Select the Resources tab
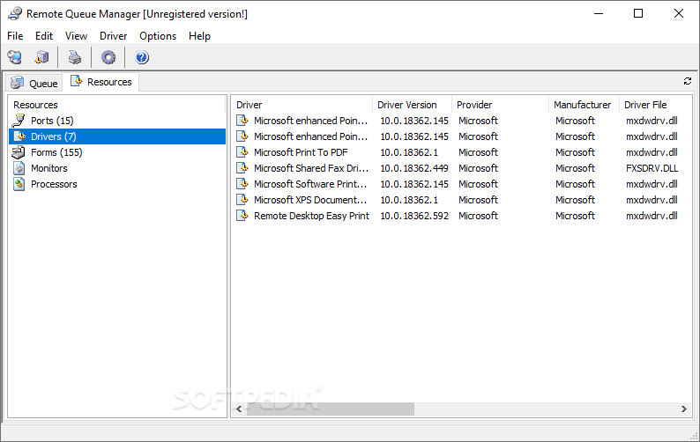 (101, 82)
